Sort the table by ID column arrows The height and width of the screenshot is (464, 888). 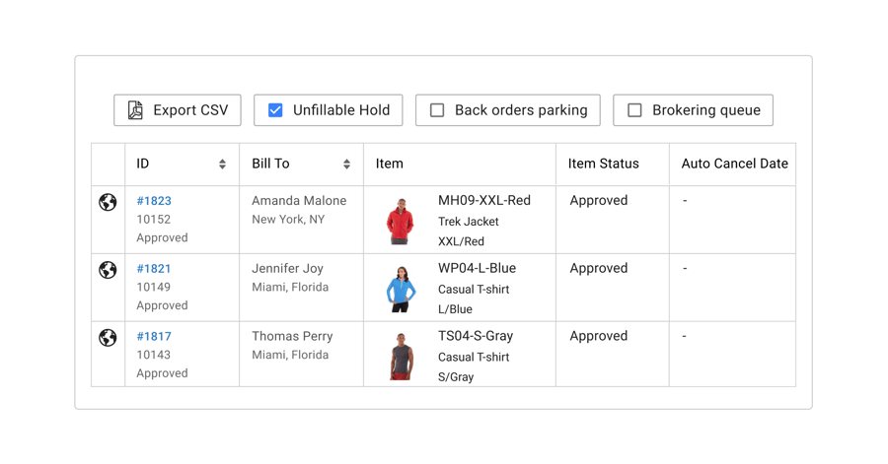point(222,165)
